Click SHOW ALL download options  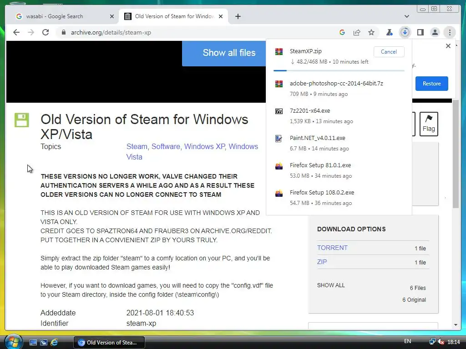[x=331, y=285]
